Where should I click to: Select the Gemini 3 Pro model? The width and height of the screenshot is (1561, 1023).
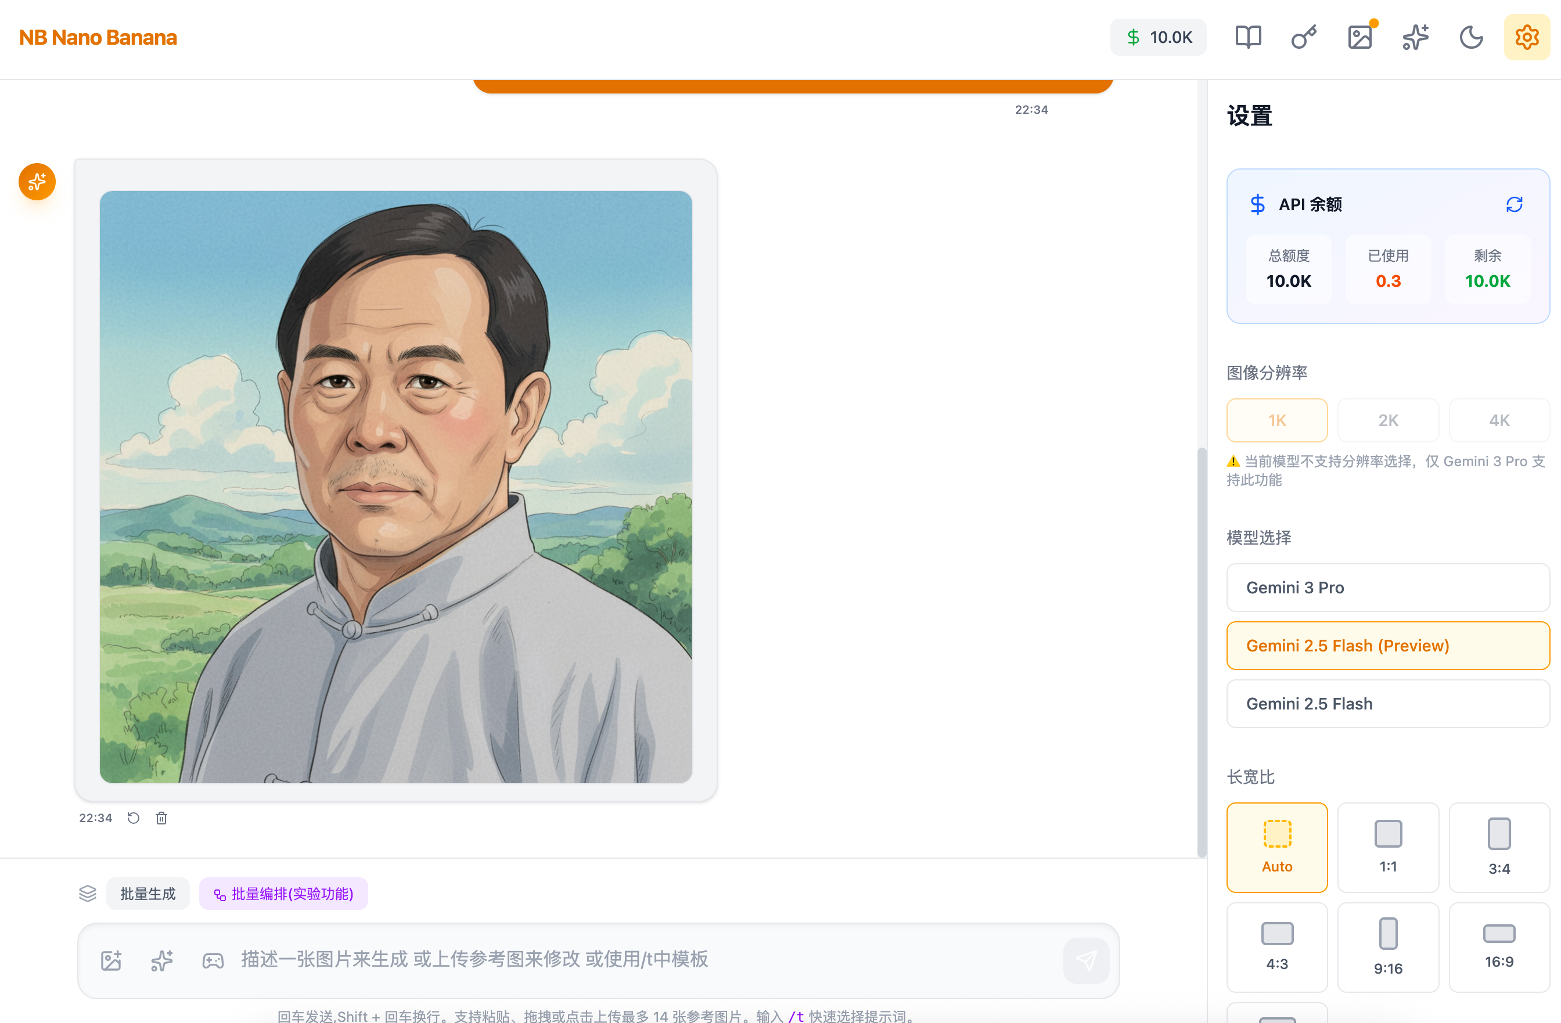(1388, 588)
